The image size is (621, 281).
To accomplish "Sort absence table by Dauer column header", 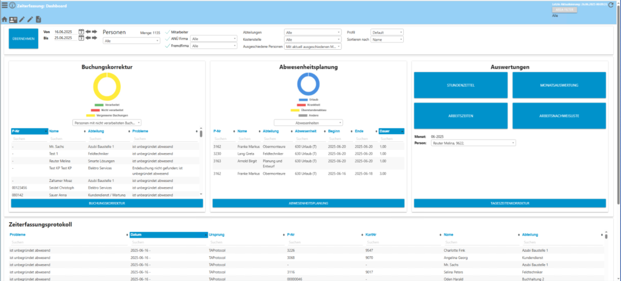I will click(x=392, y=130).
